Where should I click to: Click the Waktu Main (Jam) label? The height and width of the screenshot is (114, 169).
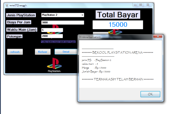point(22,30)
